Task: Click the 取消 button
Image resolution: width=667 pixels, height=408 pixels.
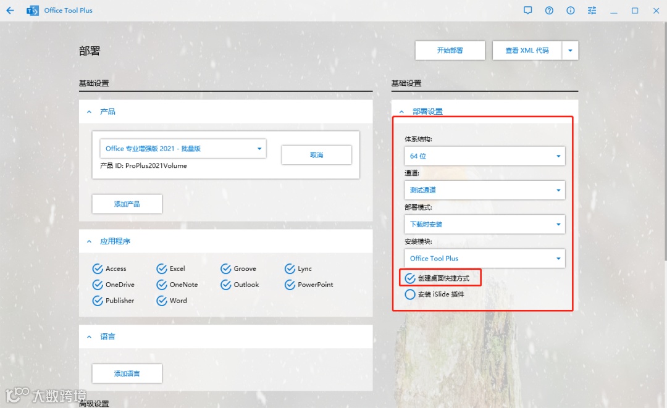Action: coord(316,155)
